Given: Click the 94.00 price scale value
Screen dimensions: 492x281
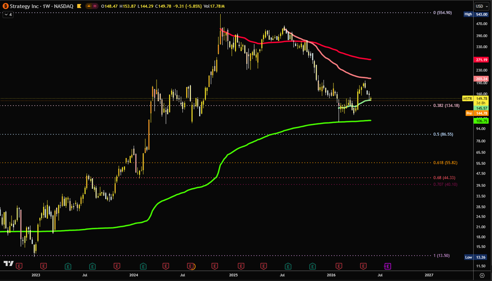Looking at the screenshot, I should click(481, 129).
